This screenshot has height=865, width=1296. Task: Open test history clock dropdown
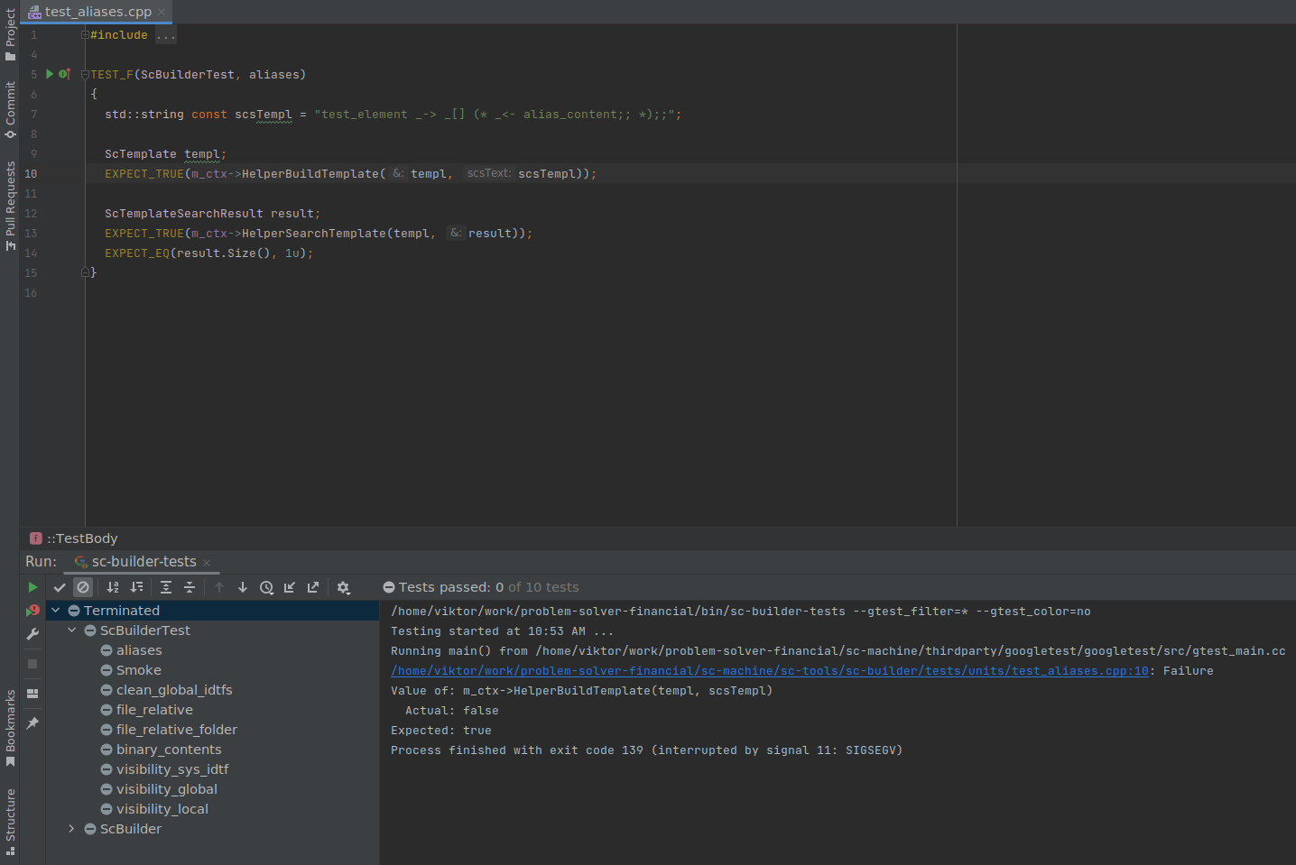click(266, 587)
